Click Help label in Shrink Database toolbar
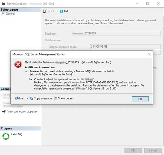164x155 pixels. [x=67, y=11]
